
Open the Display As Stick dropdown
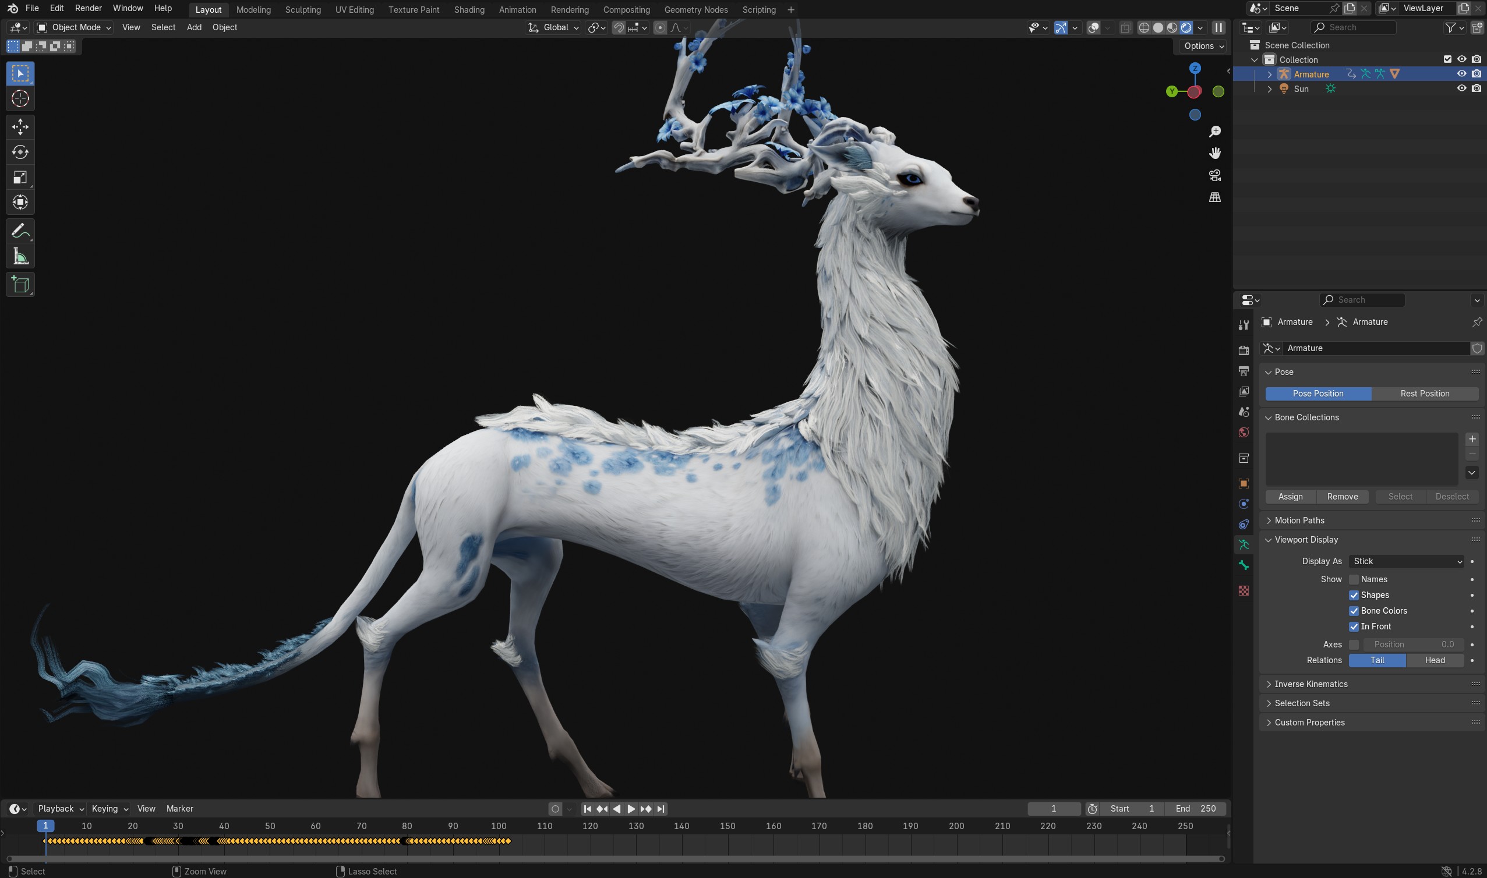pyautogui.click(x=1406, y=561)
